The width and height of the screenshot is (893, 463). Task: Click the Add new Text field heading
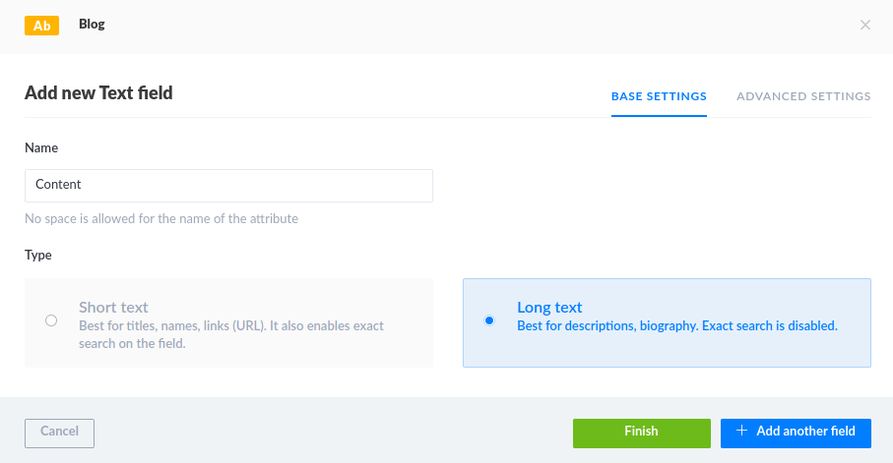(x=98, y=93)
